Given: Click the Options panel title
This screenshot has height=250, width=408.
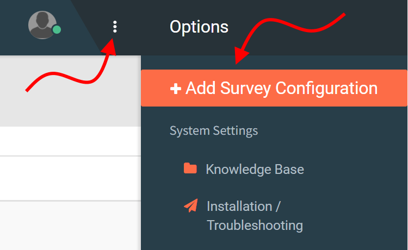Looking at the screenshot, I should point(199,27).
